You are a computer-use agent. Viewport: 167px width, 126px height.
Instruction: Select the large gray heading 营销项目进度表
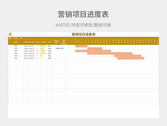coord(83,14)
